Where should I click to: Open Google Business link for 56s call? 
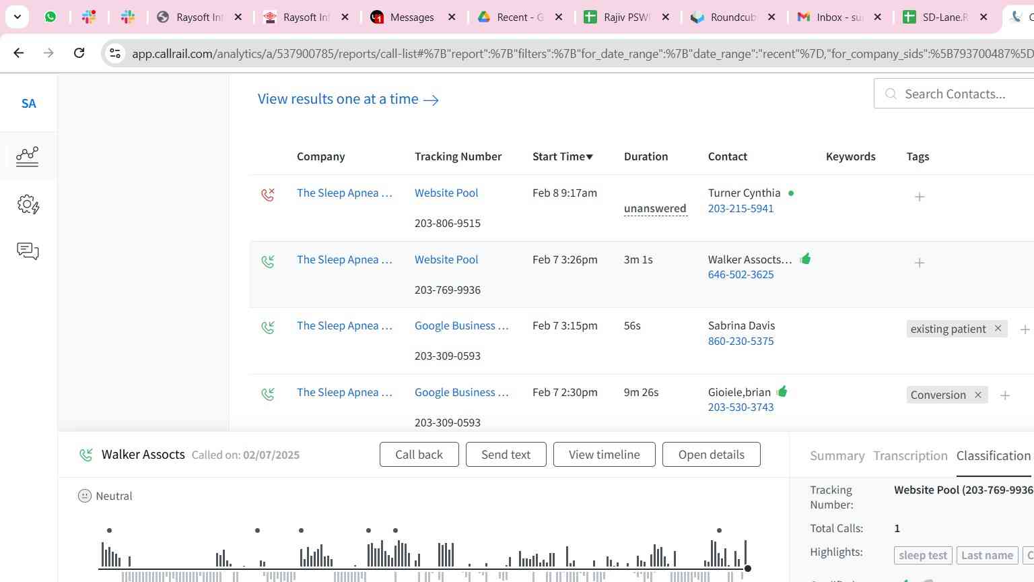pyautogui.click(x=462, y=325)
